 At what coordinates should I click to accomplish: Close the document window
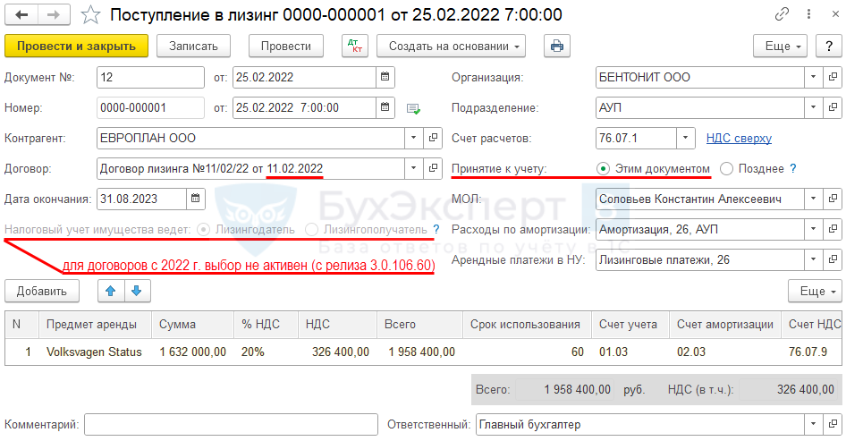(835, 14)
